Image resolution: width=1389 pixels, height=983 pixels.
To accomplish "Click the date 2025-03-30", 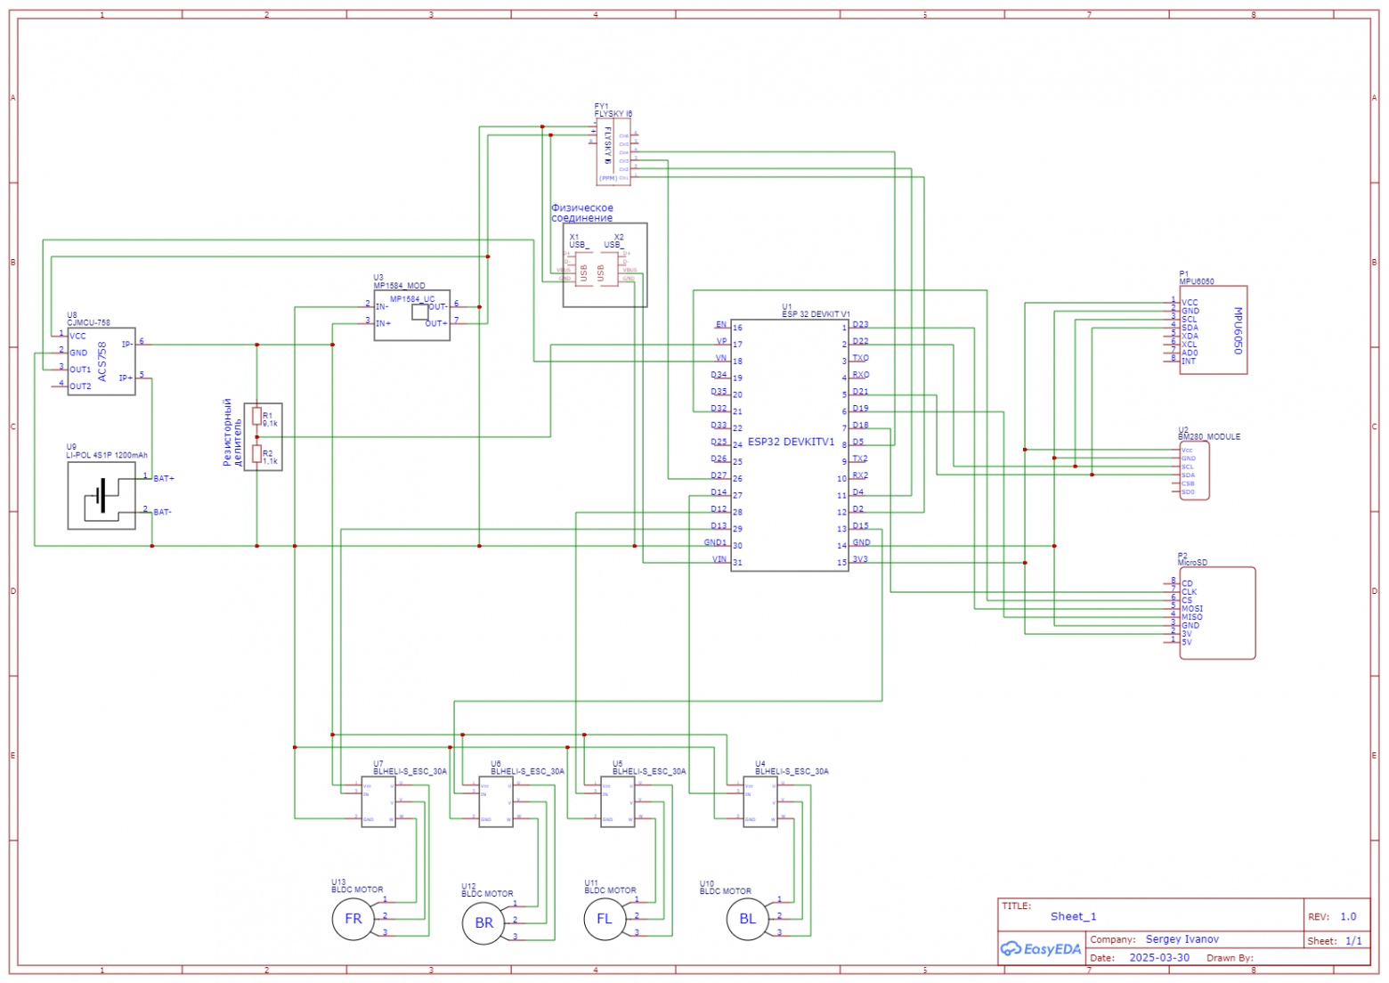I will tap(1159, 958).
